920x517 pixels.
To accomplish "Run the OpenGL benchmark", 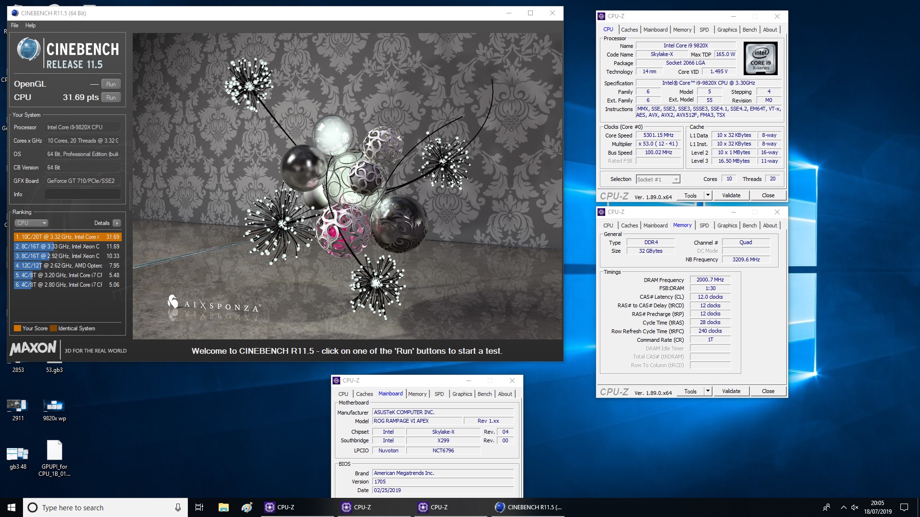I will pyautogui.click(x=111, y=84).
